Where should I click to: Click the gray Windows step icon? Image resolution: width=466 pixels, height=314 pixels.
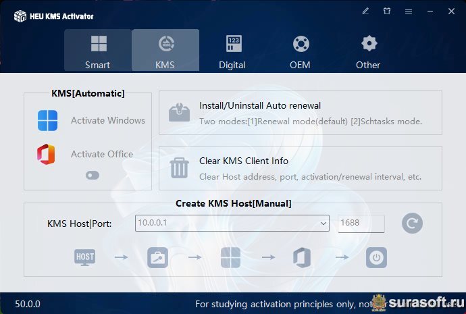pyautogui.click(x=230, y=257)
